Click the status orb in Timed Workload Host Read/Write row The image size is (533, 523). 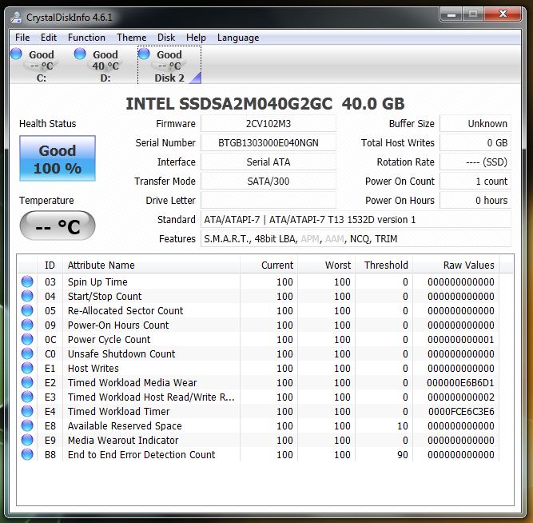click(27, 397)
